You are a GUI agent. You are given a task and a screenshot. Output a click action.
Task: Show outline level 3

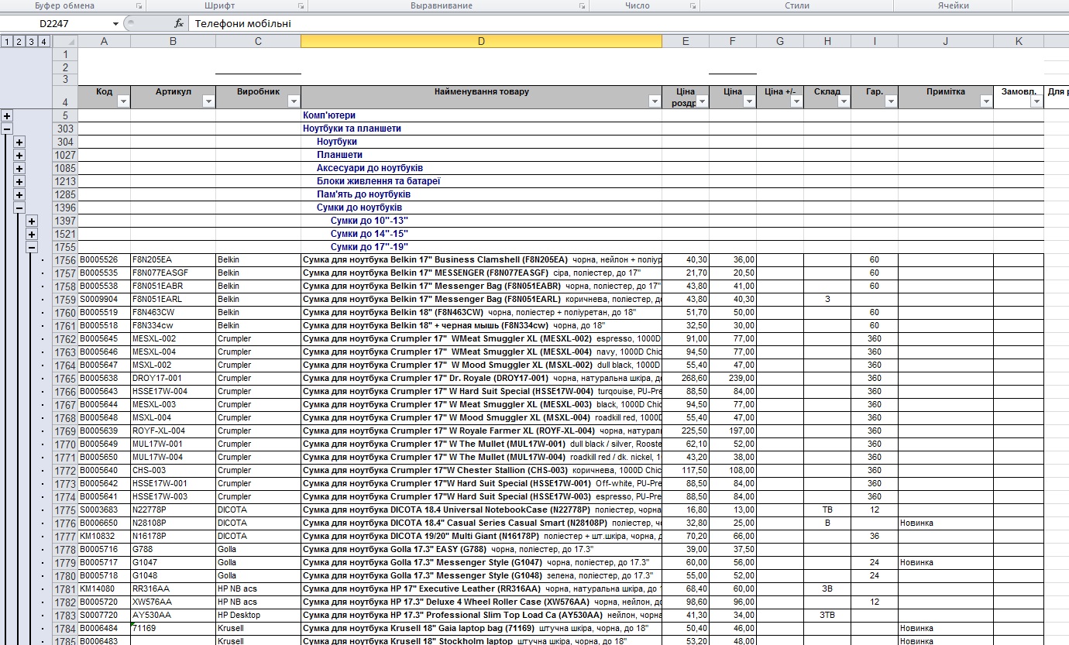(x=32, y=42)
